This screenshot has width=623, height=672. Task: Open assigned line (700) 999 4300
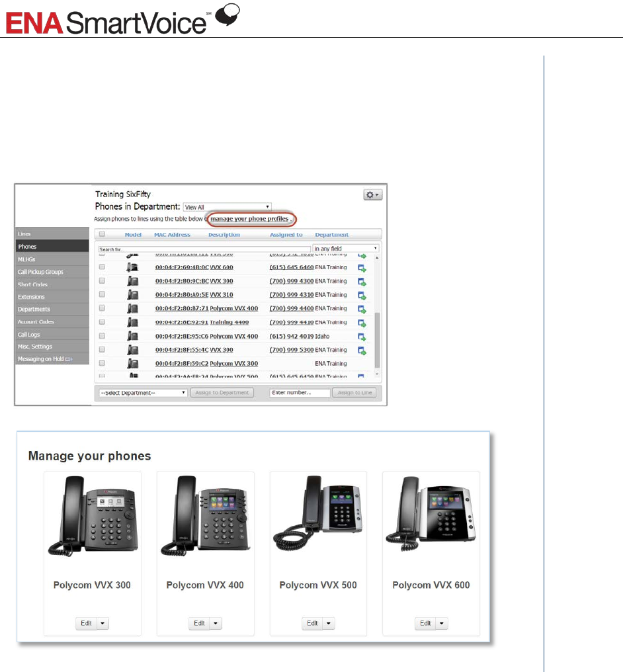click(292, 281)
